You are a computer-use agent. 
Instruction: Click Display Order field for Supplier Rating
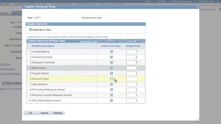[x=132, y=73]
